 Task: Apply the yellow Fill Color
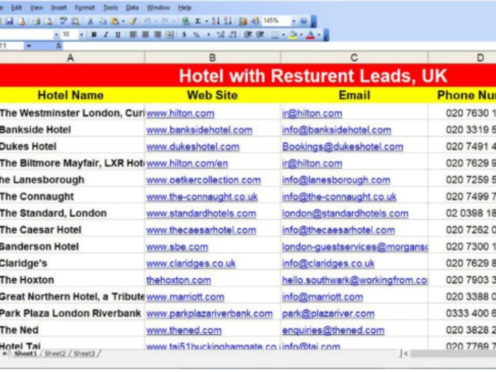pyautogui.click(x=293, y=35)
